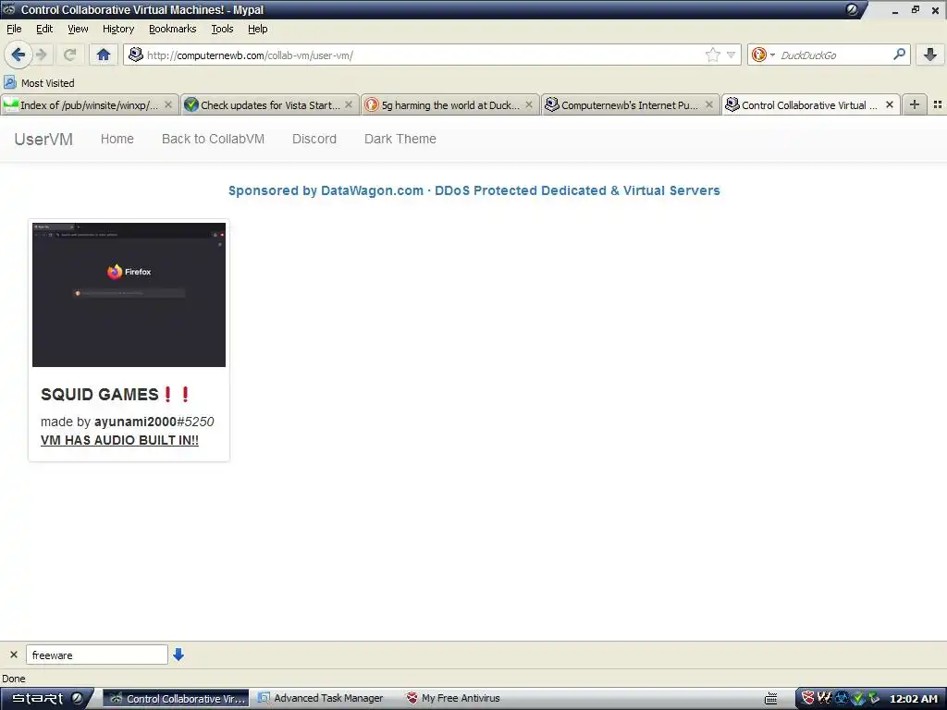The height and width of the screenshot is (710, 947).
Task: Open the downloads arrow button
Action: (x=930, y=55)
